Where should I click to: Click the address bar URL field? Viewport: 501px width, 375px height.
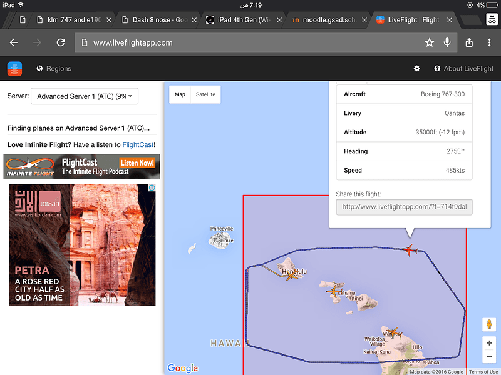pos(266,42)
